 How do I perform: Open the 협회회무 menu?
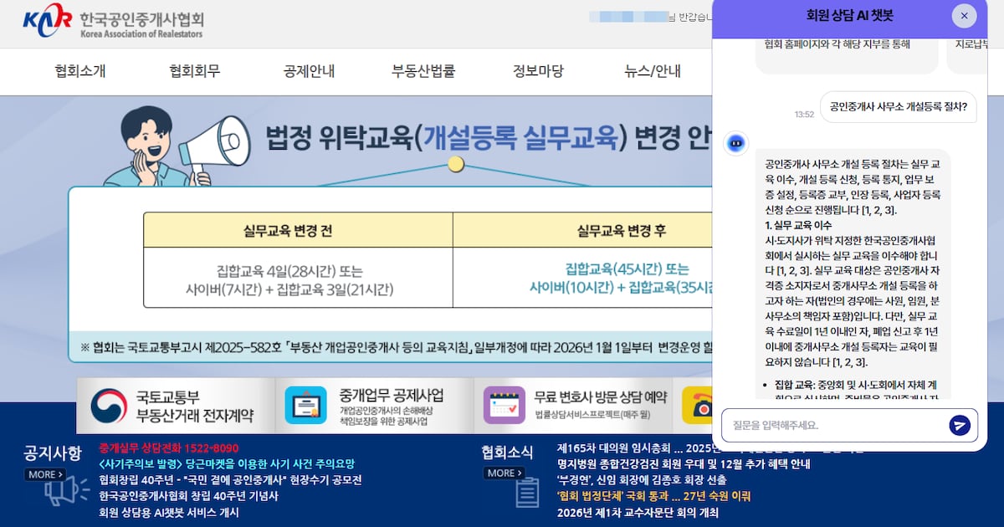[194, 71]
